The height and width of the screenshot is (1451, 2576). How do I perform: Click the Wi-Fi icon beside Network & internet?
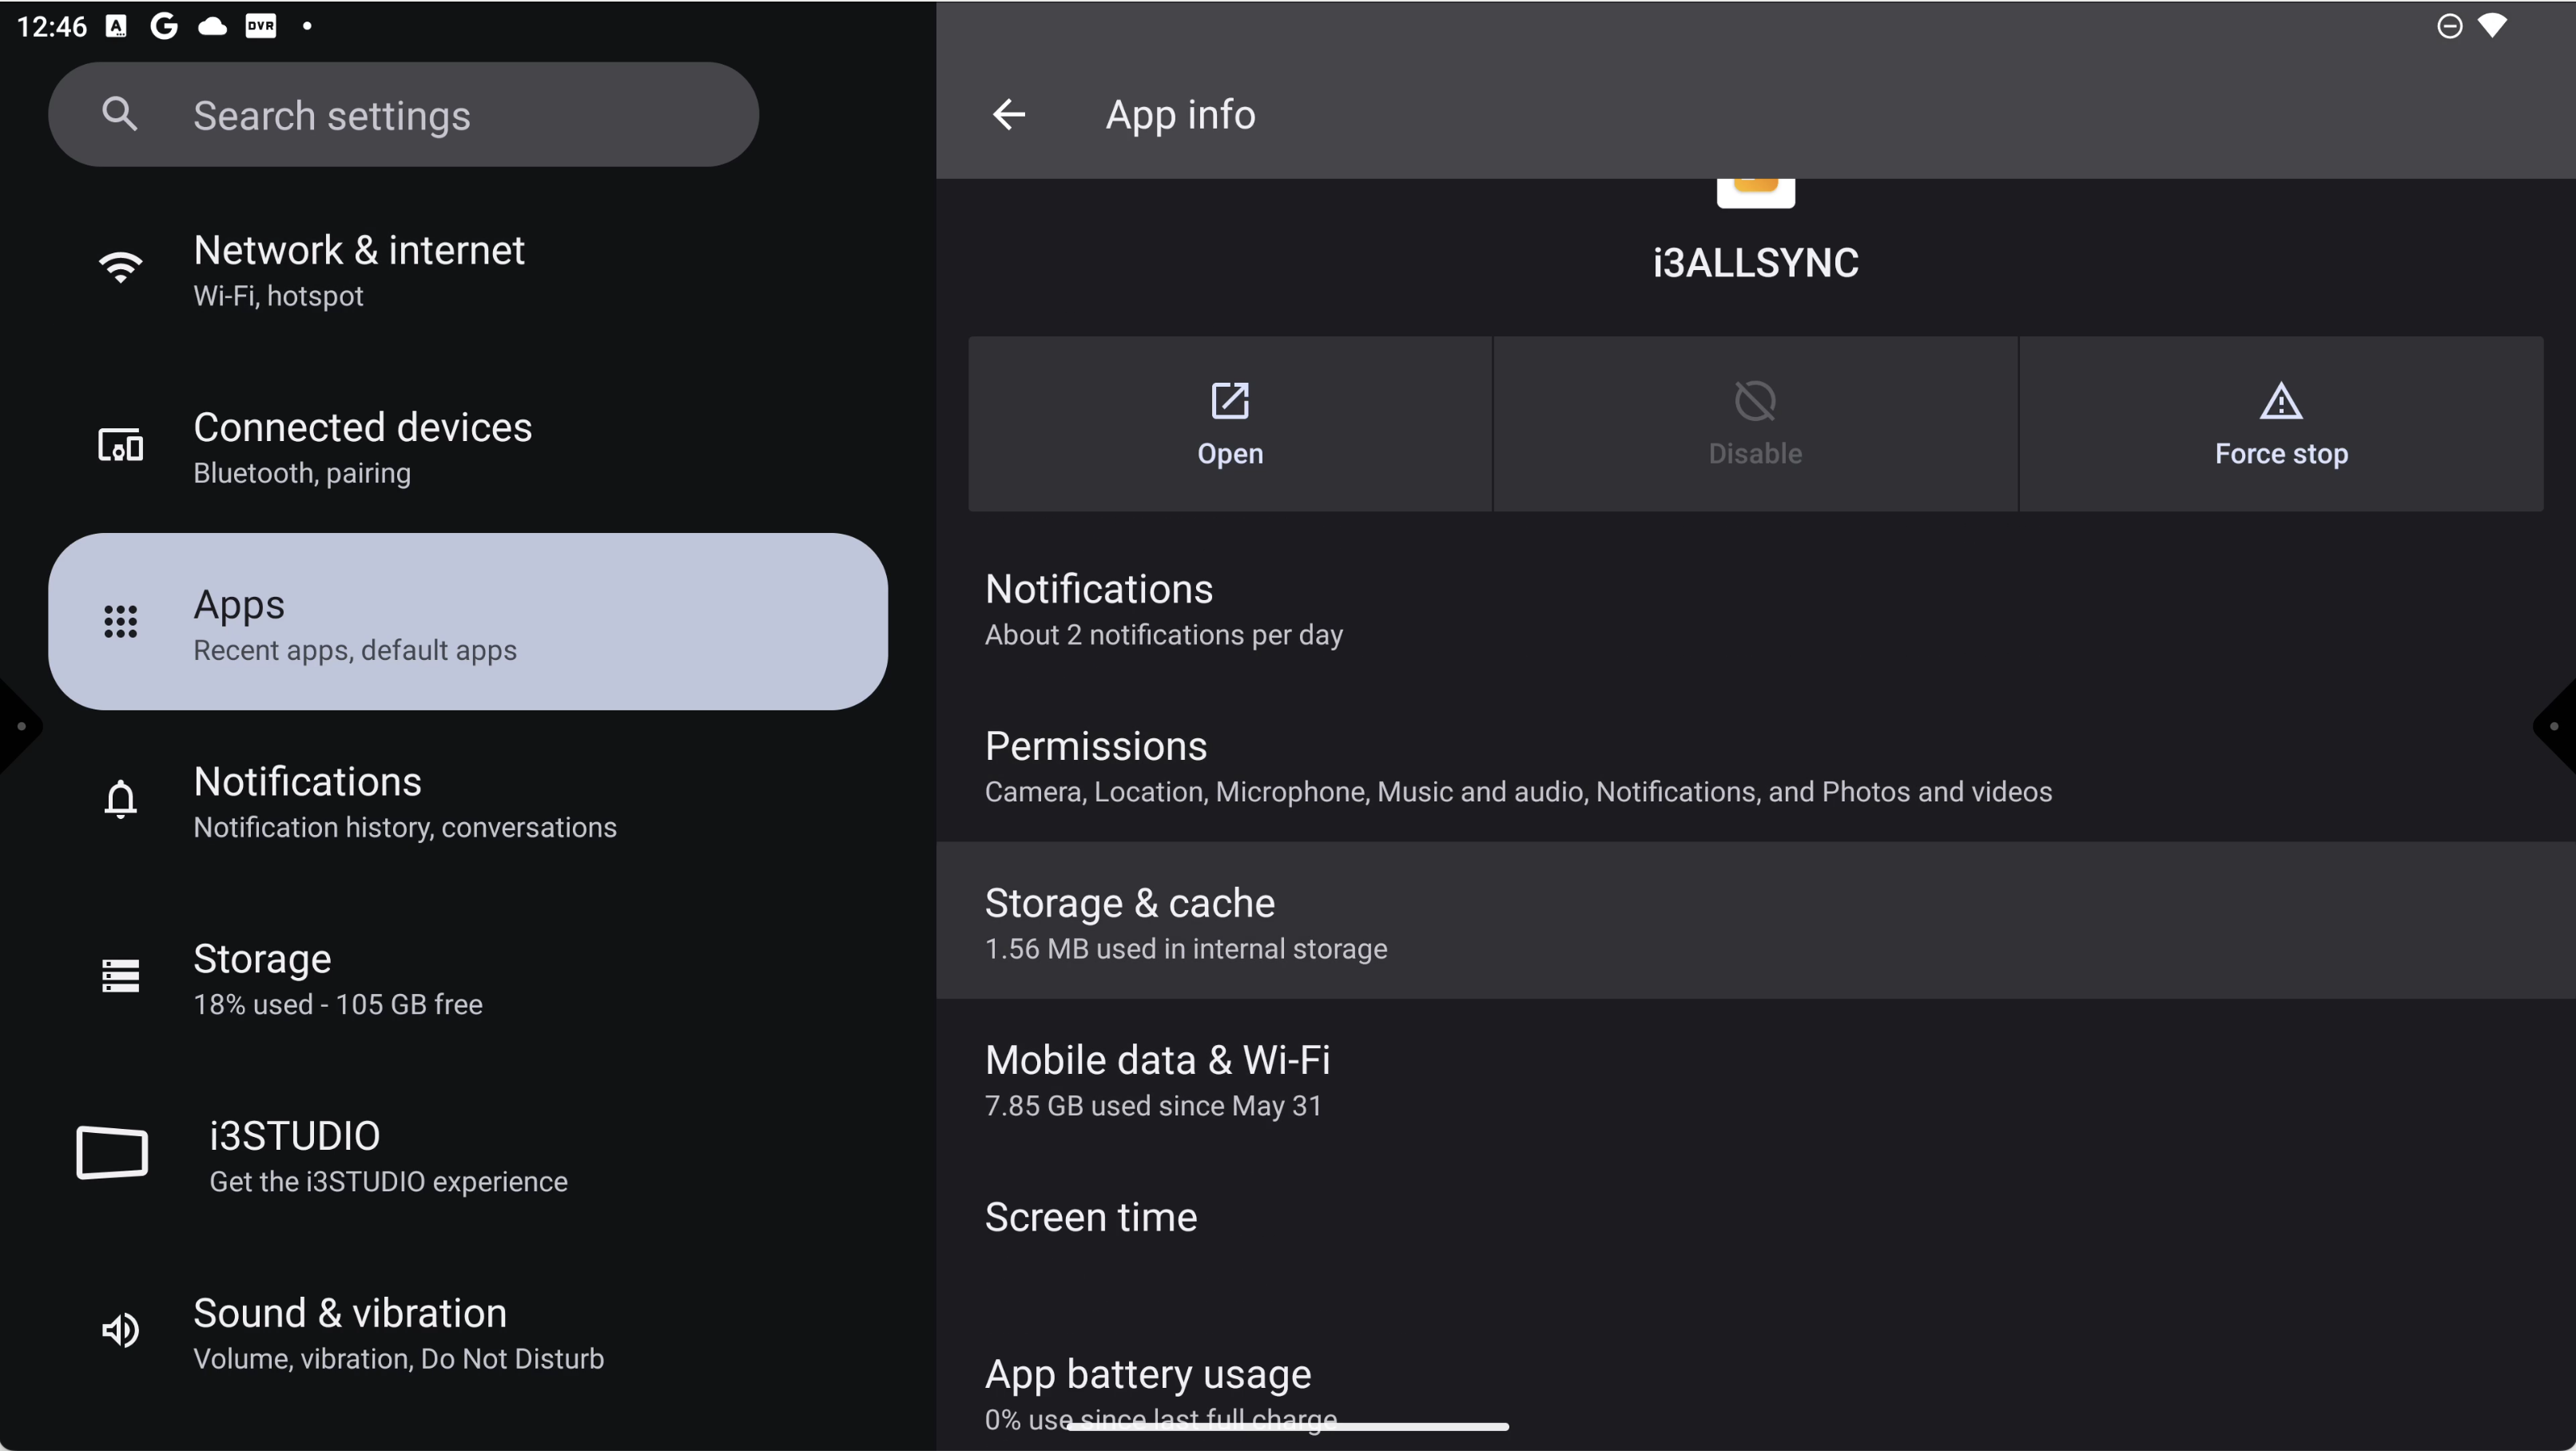(120, 268)
